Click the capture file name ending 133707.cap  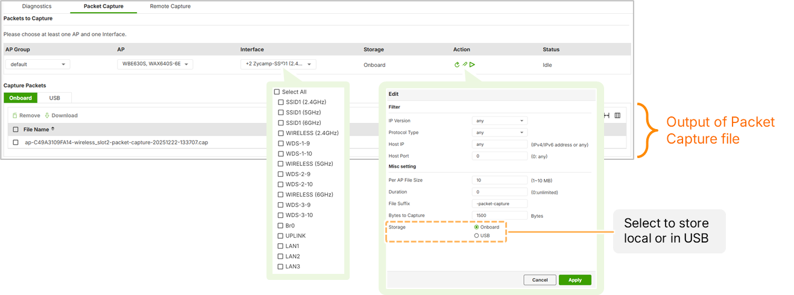116,142
